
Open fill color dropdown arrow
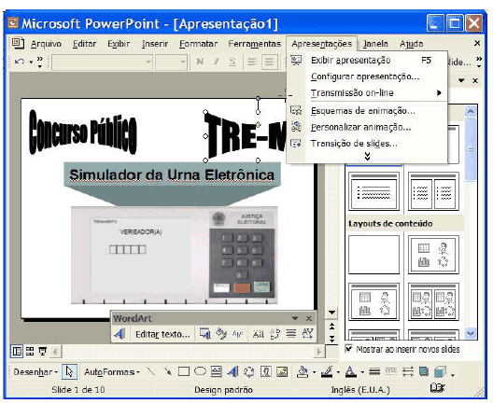pos(314,372)
